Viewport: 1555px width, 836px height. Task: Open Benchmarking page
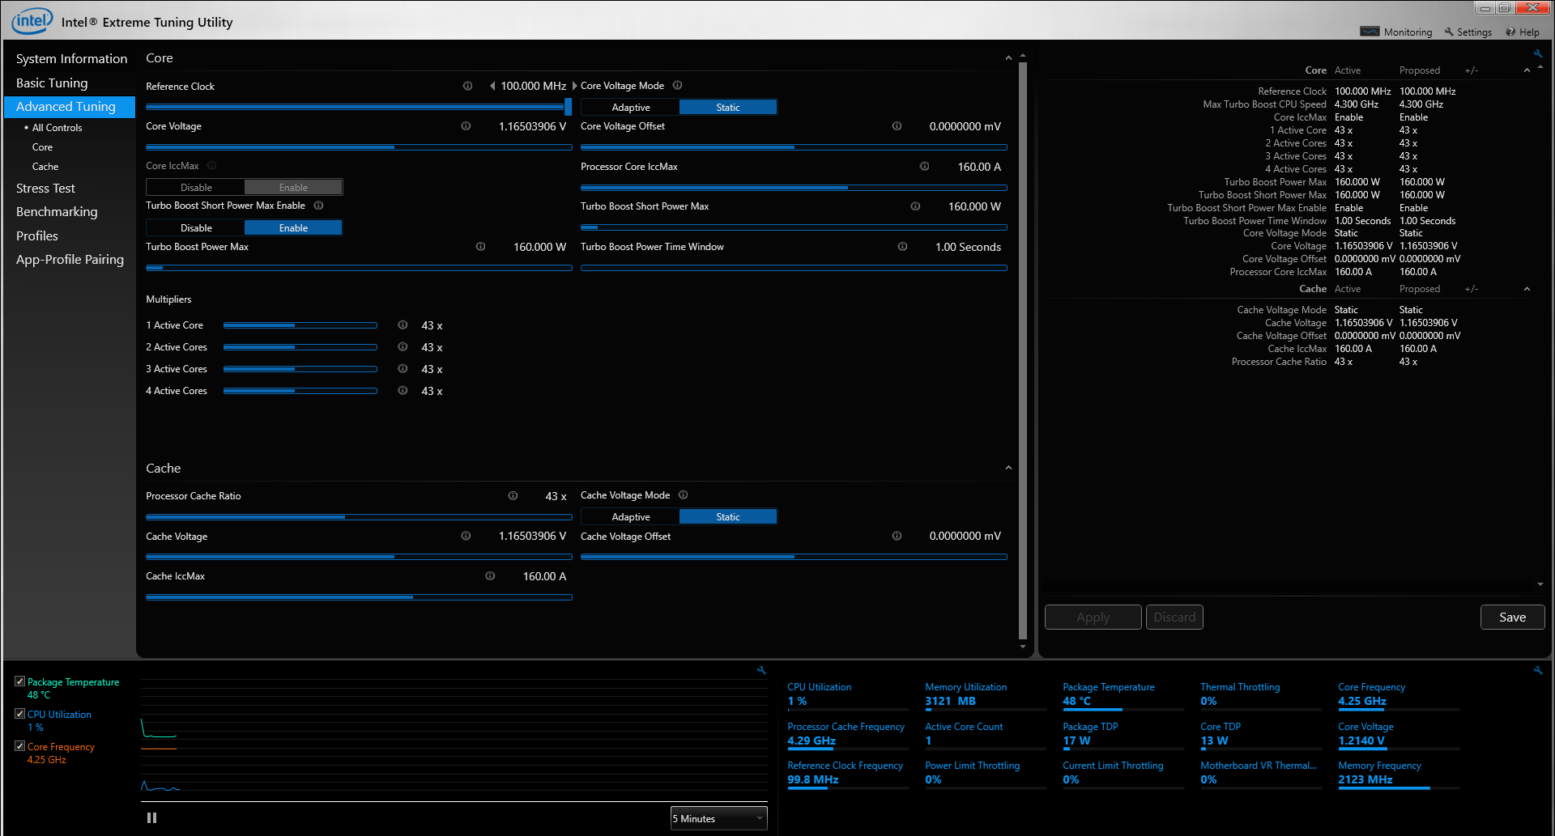click(57, 212)
